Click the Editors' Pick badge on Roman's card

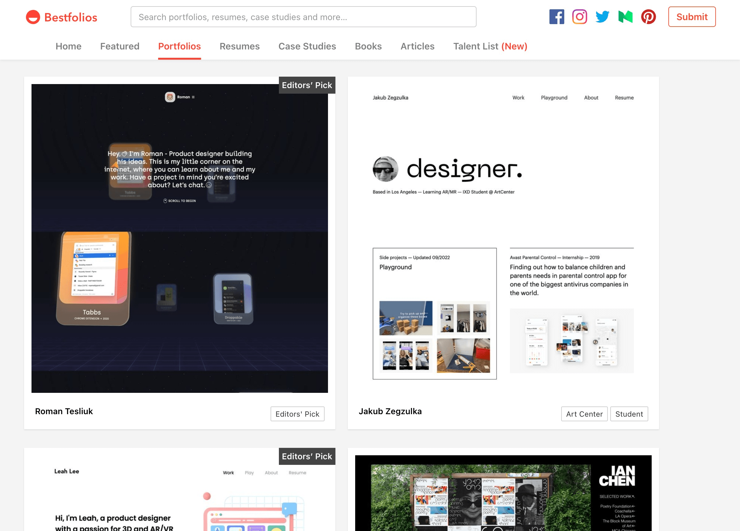pos(307,85)
